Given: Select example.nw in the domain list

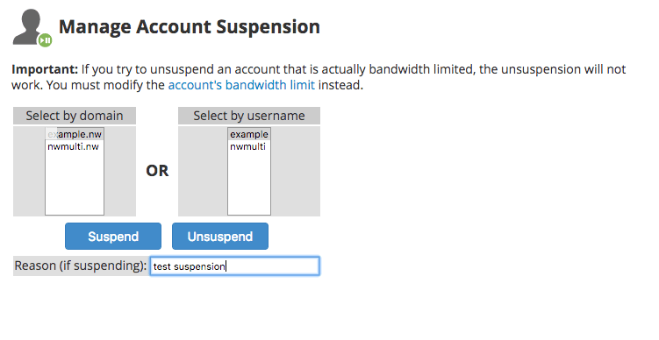Looking at the screenshot, I should [75, 134].
